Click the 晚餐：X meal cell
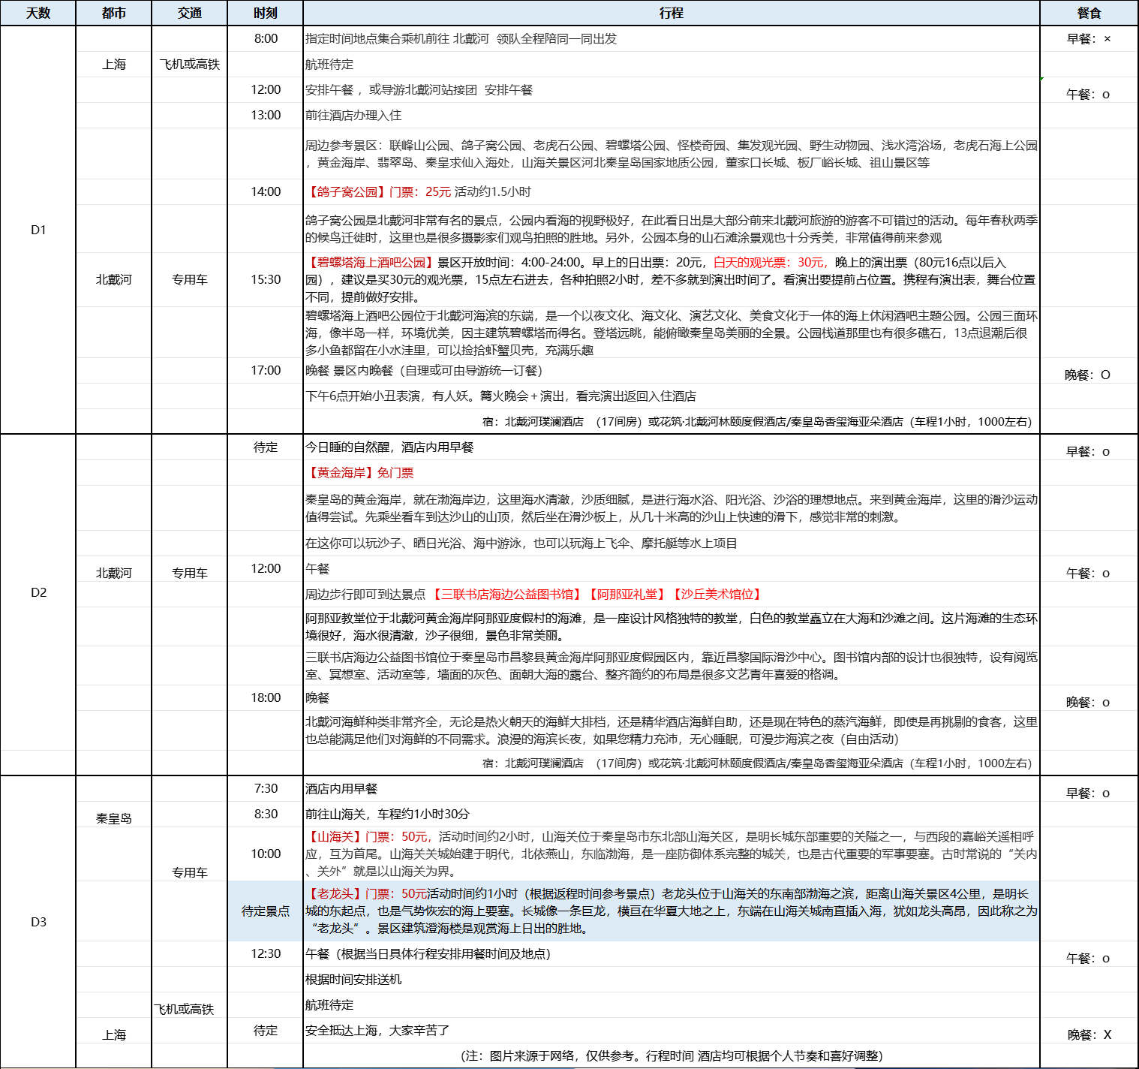 tap(1089, 1034)
